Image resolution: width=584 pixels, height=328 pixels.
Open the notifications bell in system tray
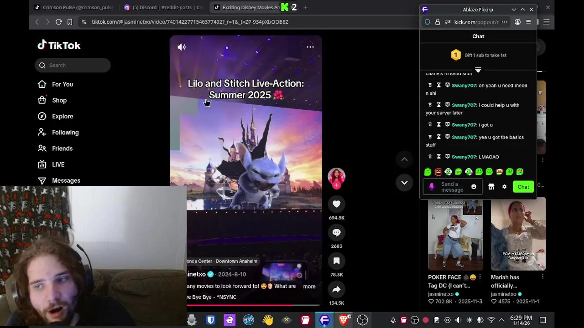393,320
